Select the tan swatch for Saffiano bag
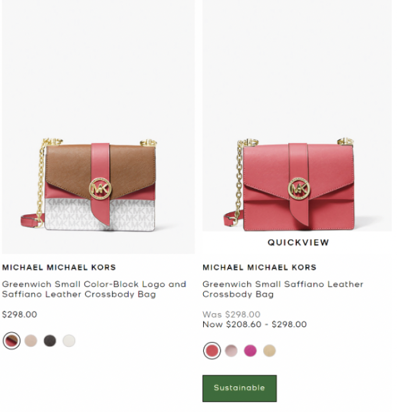This screenshot has height=412, width=397. click(270, 351)
